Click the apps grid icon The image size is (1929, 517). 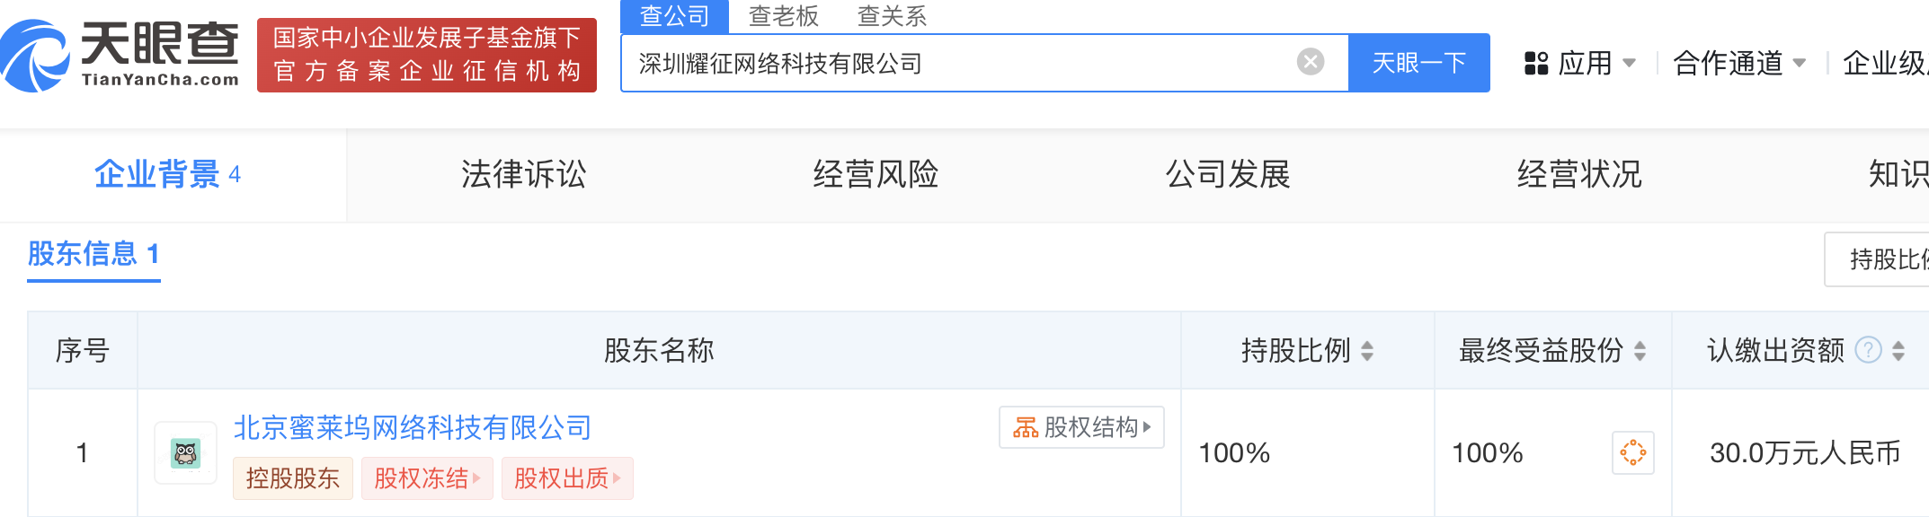tap(1535, 64)
